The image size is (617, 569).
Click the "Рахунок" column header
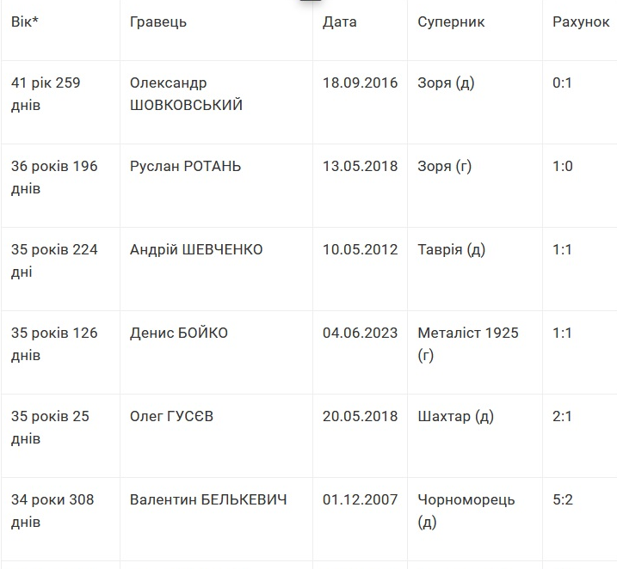[581, 22]
